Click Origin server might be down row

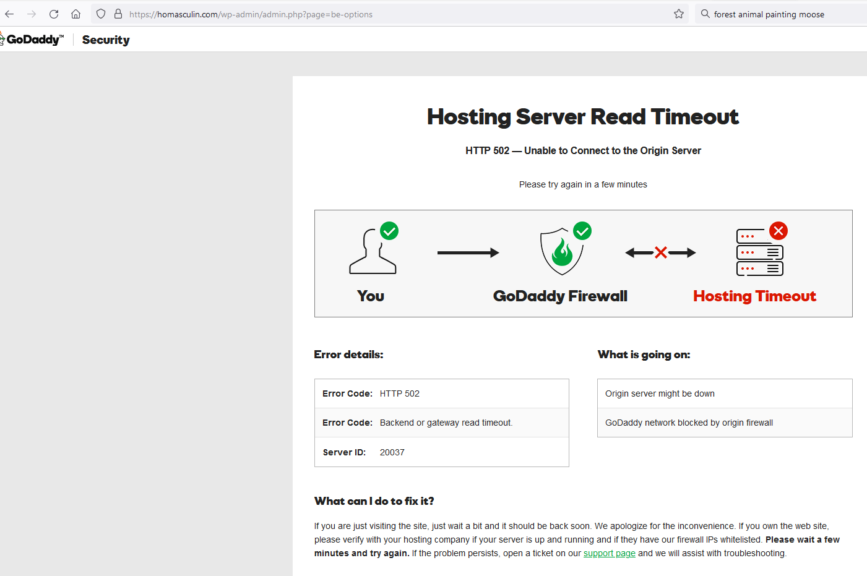point(725,393)
